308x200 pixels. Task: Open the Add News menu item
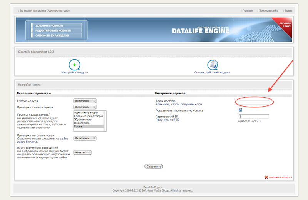pos(49,25)
